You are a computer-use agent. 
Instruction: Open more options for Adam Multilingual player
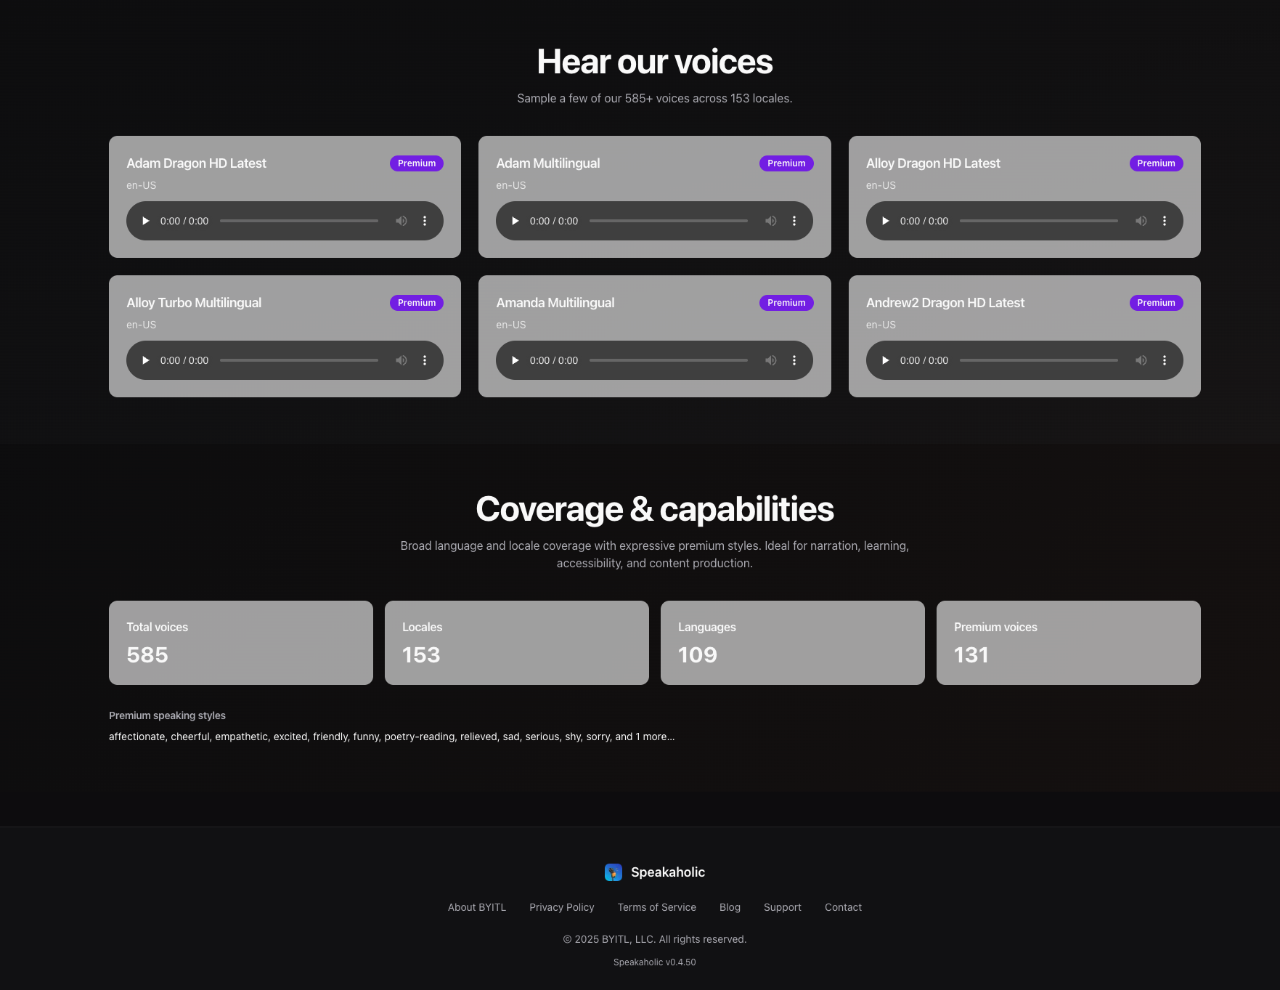click(794, 221)
